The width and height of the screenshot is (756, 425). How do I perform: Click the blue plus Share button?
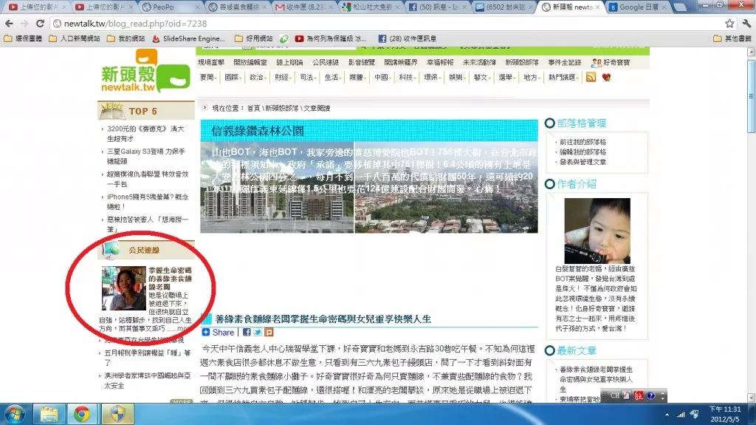coord(218,333)
